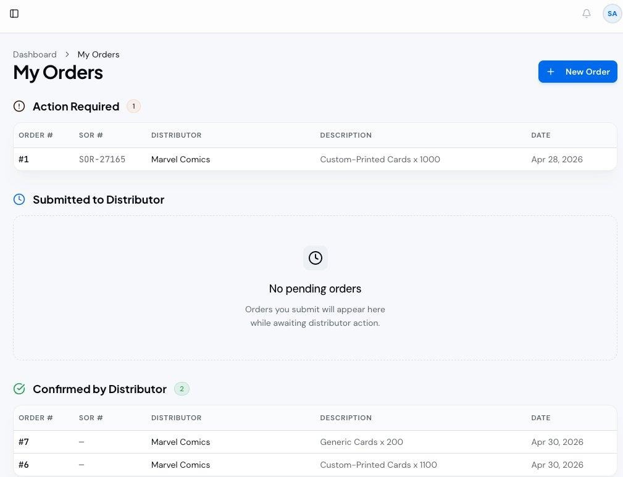Click the clock icon above No pending orders
The image size is (623, 477).
315,258
